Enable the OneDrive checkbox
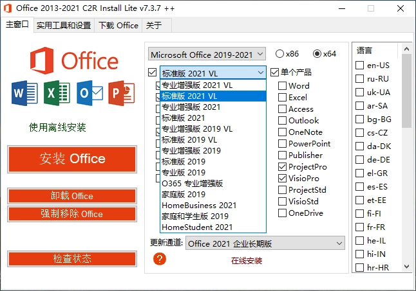Screen dimensions: 416x291 (282, 213)
